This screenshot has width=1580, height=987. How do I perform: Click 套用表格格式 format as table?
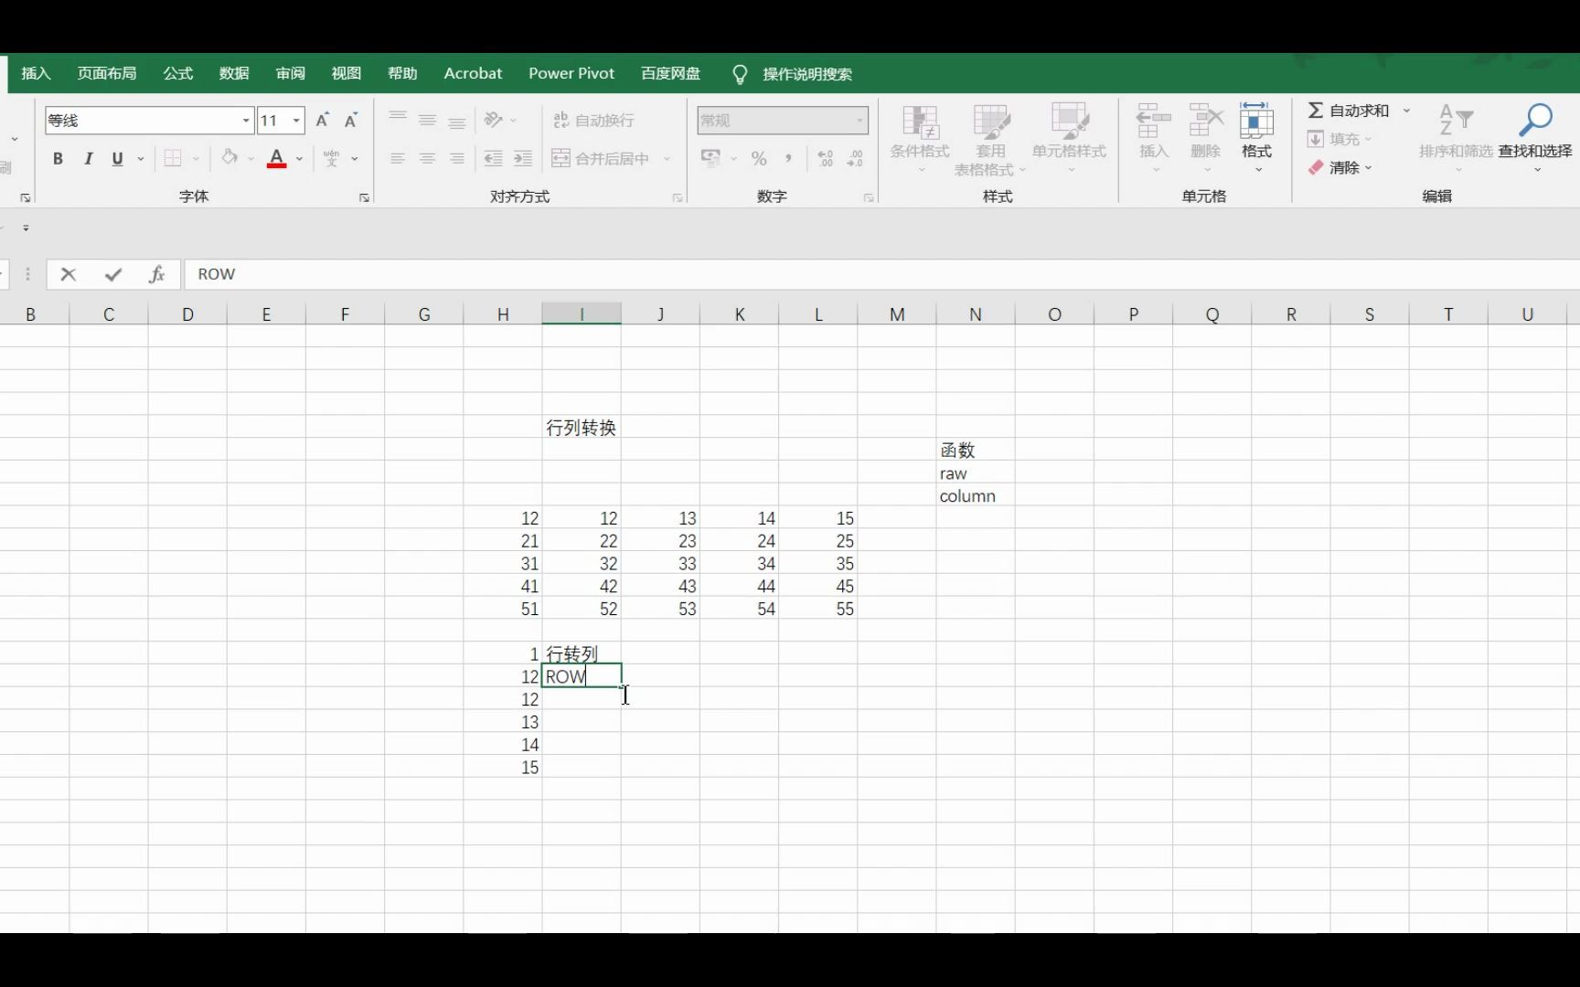click(990, 137)
